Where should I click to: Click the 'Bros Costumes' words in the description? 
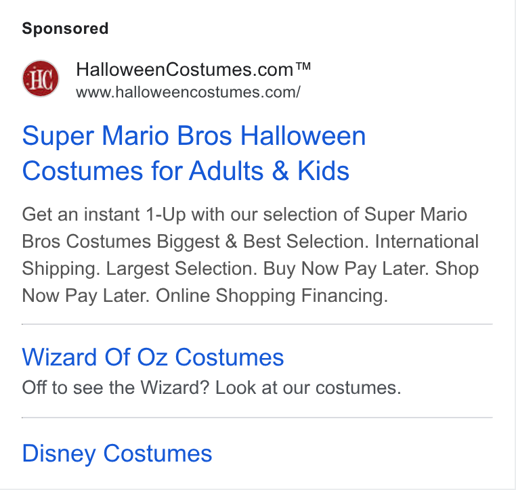pos(87,242)
